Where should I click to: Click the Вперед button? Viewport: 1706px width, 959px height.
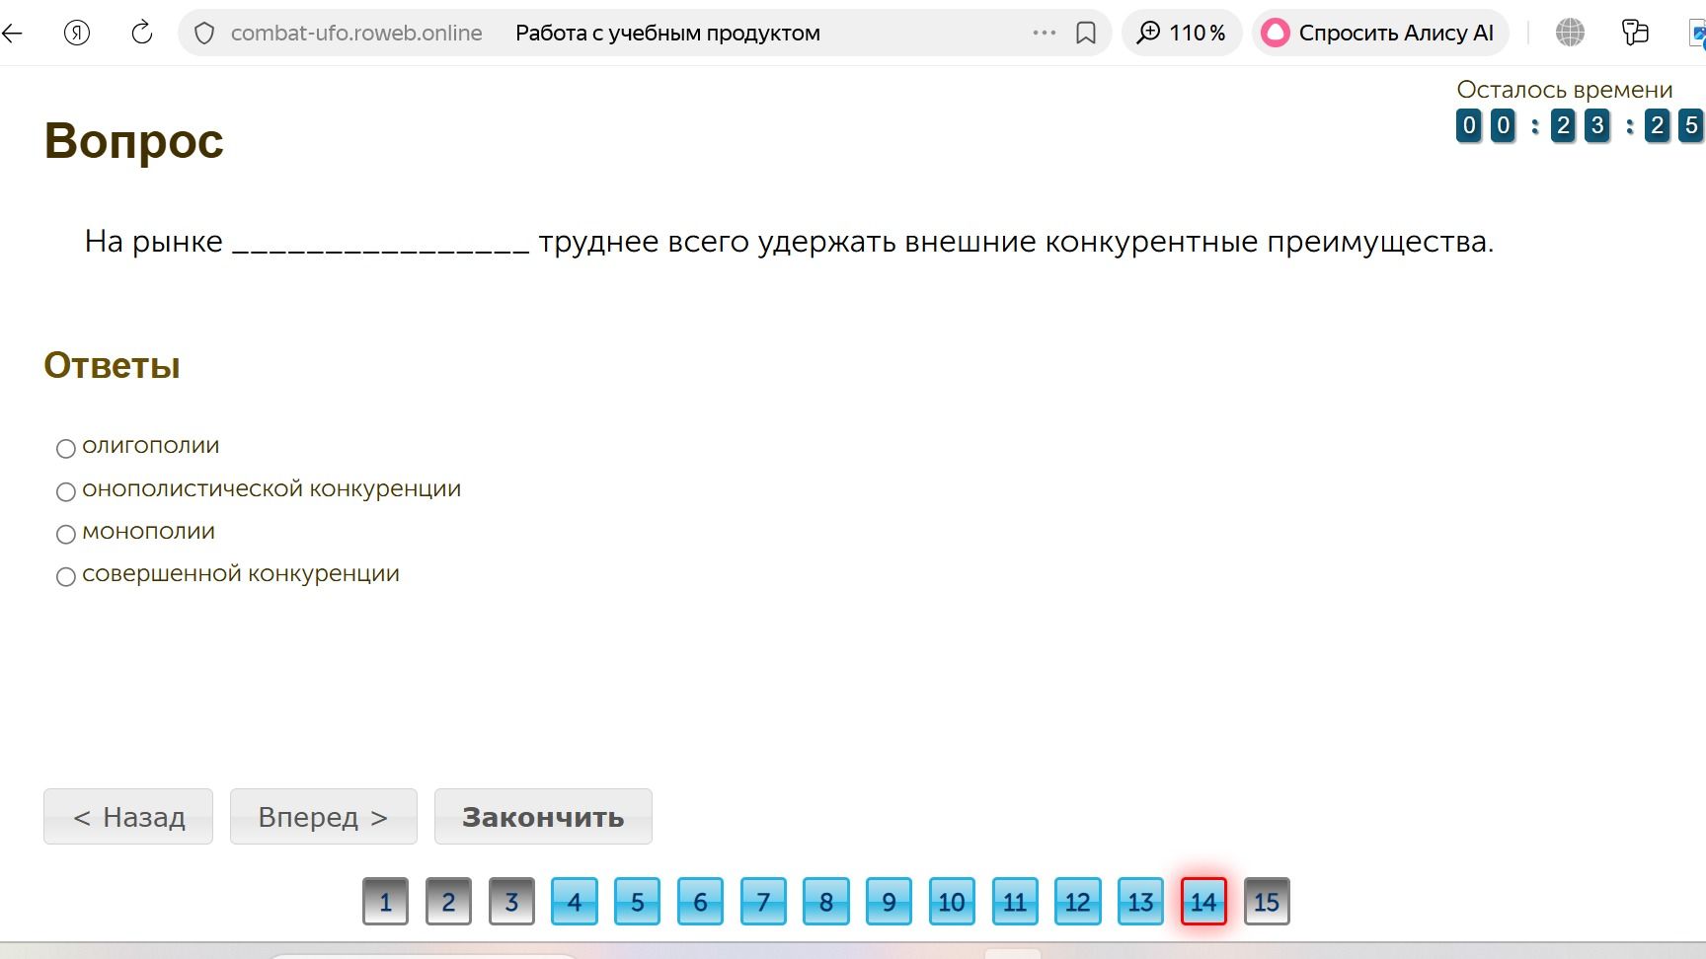(324, 816)
